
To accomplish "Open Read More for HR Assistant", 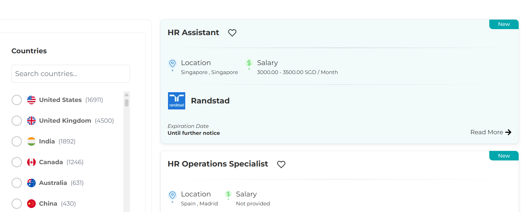I will point(491,132).
